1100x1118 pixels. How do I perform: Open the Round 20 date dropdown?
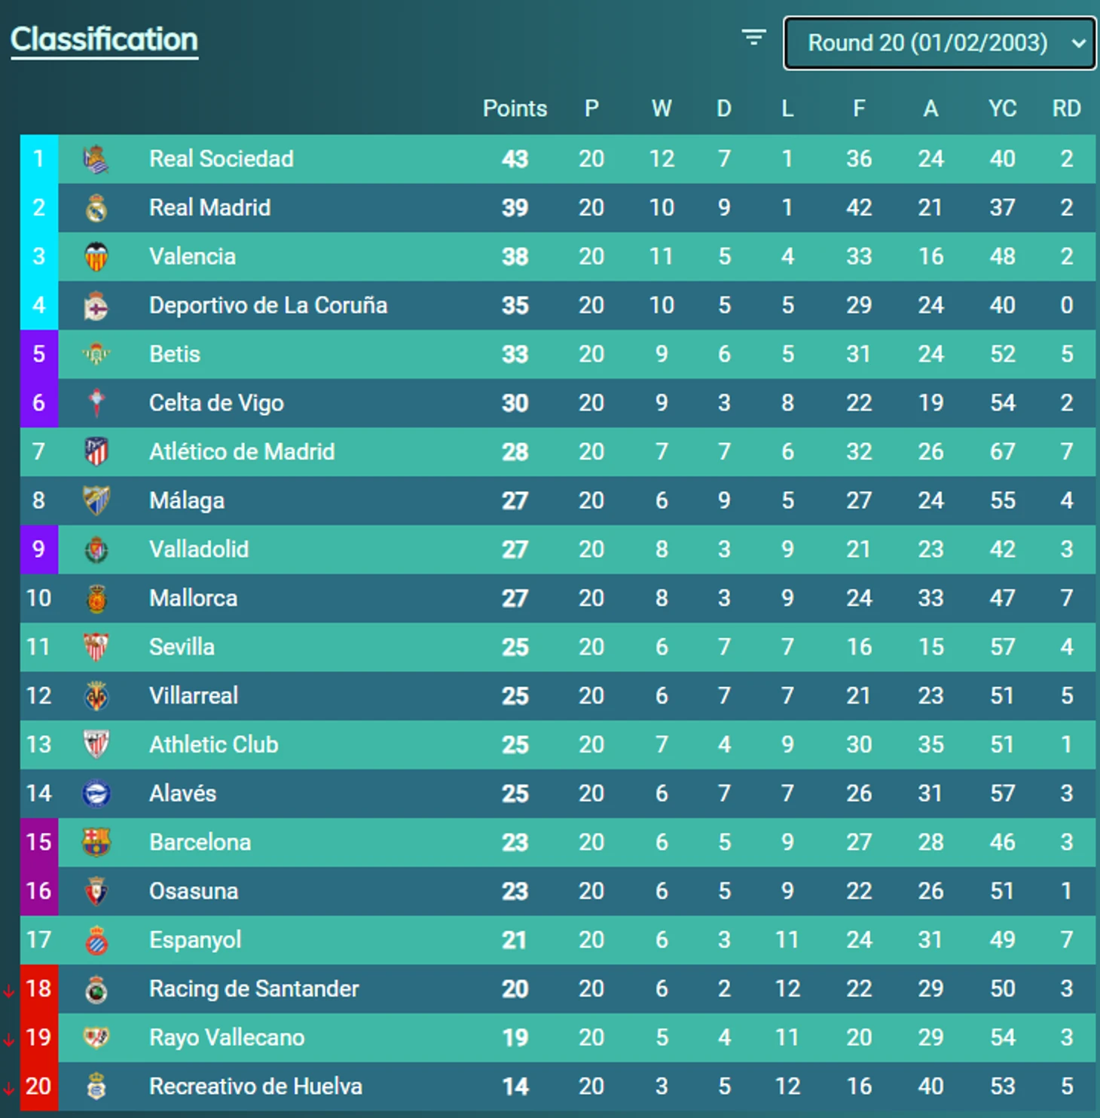[940, 43]
